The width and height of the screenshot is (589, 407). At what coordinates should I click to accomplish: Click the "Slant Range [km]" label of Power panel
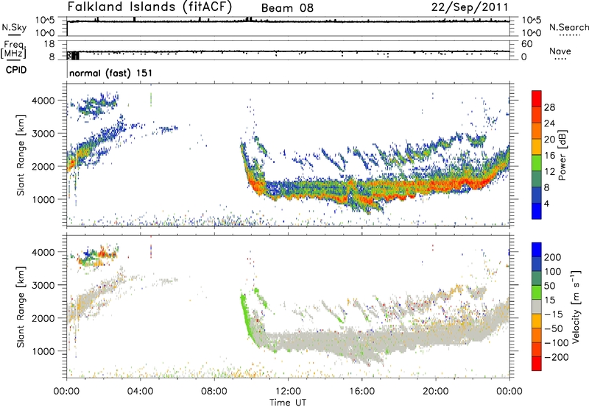[x=21, y=155]
